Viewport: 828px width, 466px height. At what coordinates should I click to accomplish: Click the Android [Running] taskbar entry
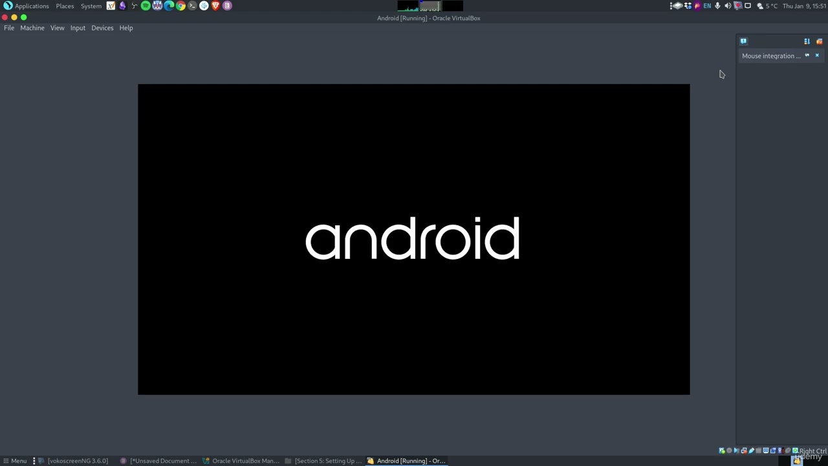tap(406, 461)
